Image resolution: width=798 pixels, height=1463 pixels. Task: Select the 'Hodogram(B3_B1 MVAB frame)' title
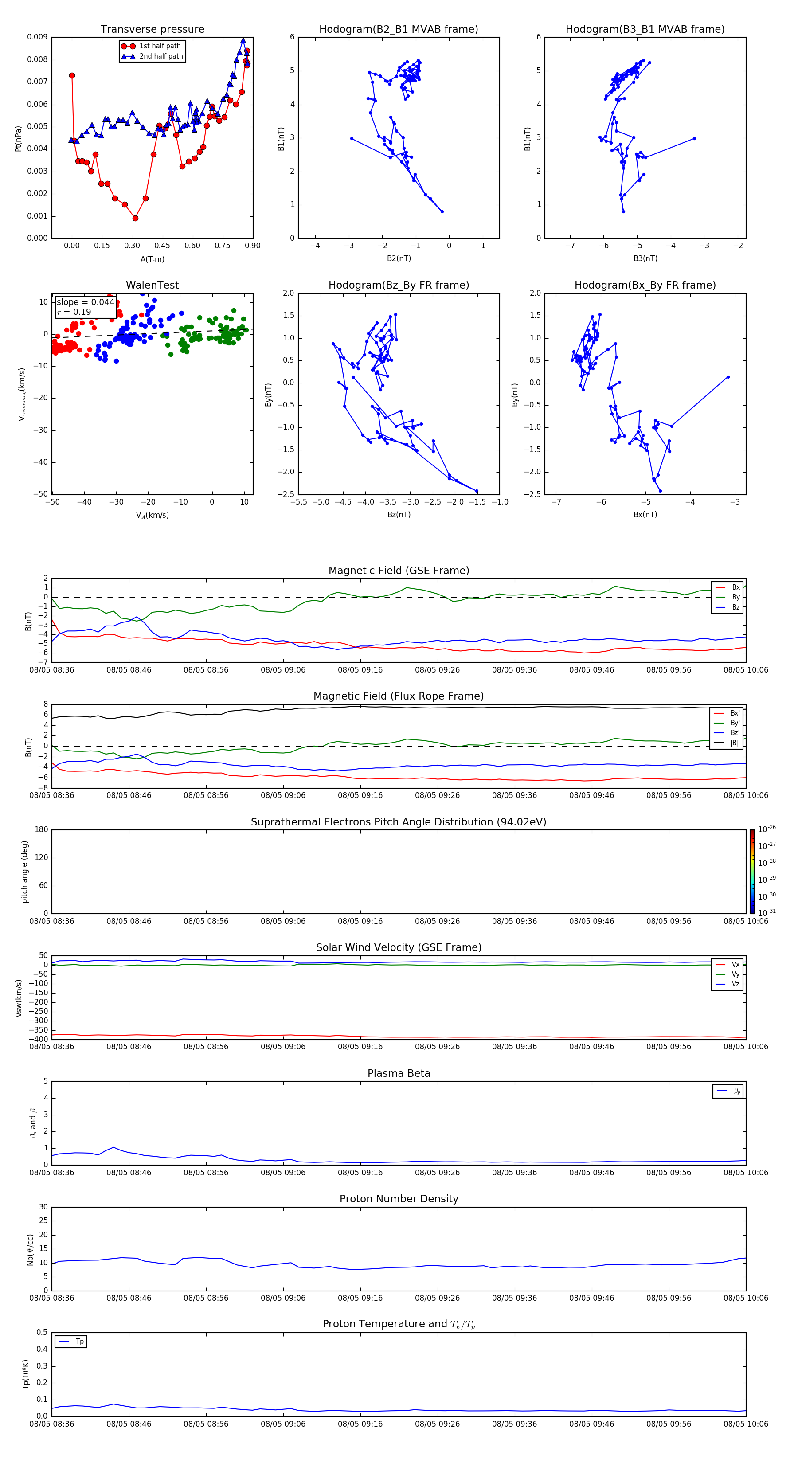645,29
